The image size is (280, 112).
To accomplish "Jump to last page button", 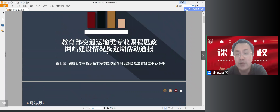I will [x=108, y=108].
